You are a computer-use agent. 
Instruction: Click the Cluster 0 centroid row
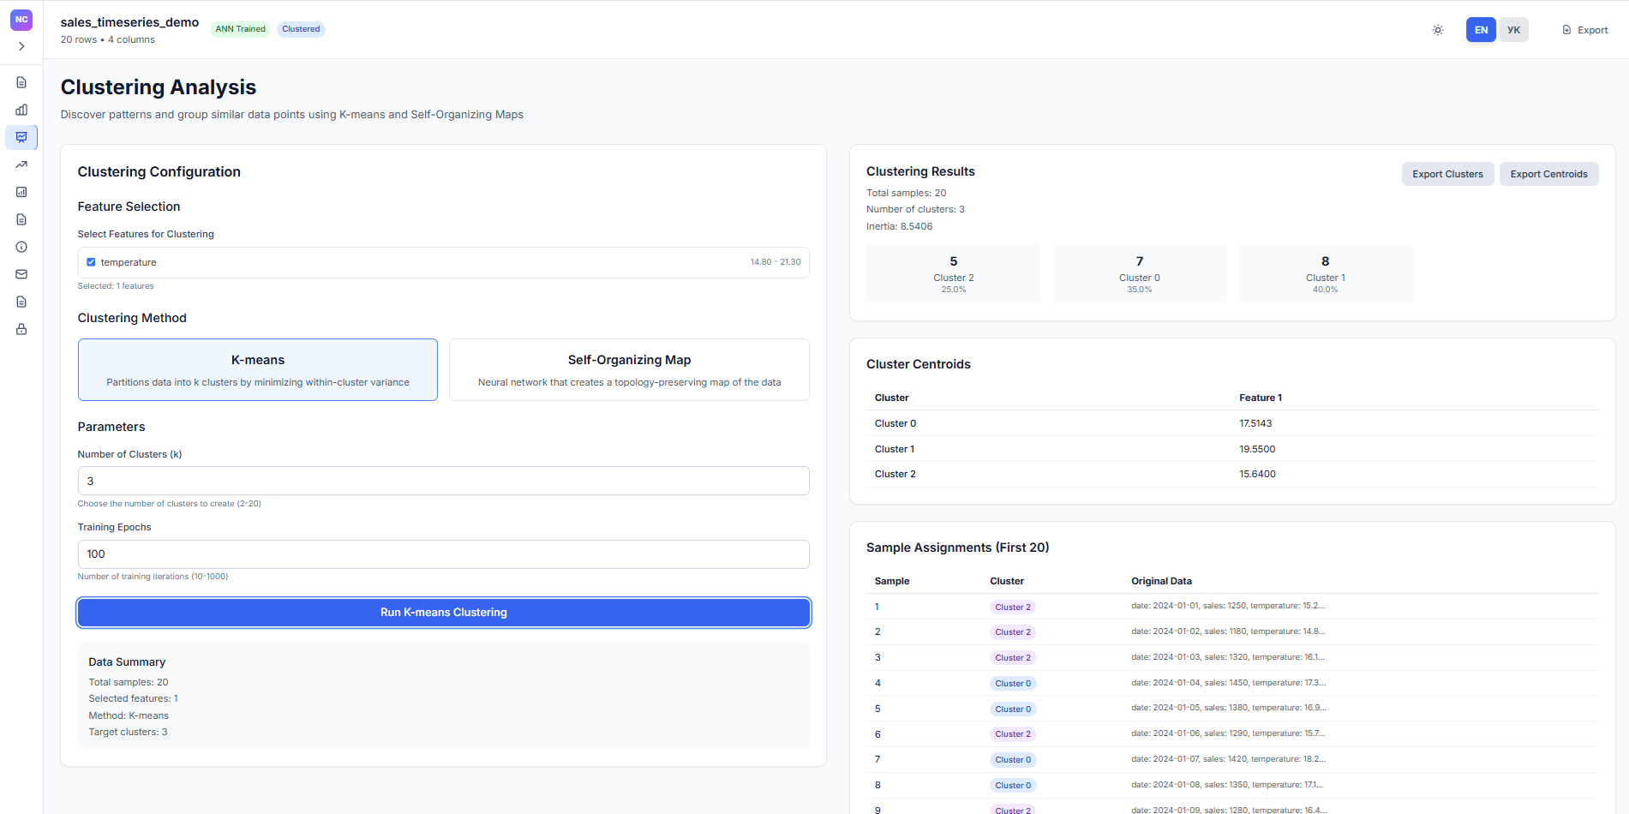pos(1232,423)
